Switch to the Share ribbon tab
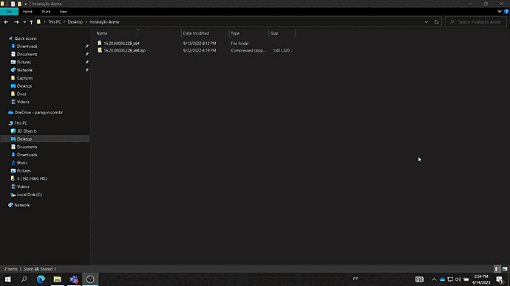 coord(46,11)
